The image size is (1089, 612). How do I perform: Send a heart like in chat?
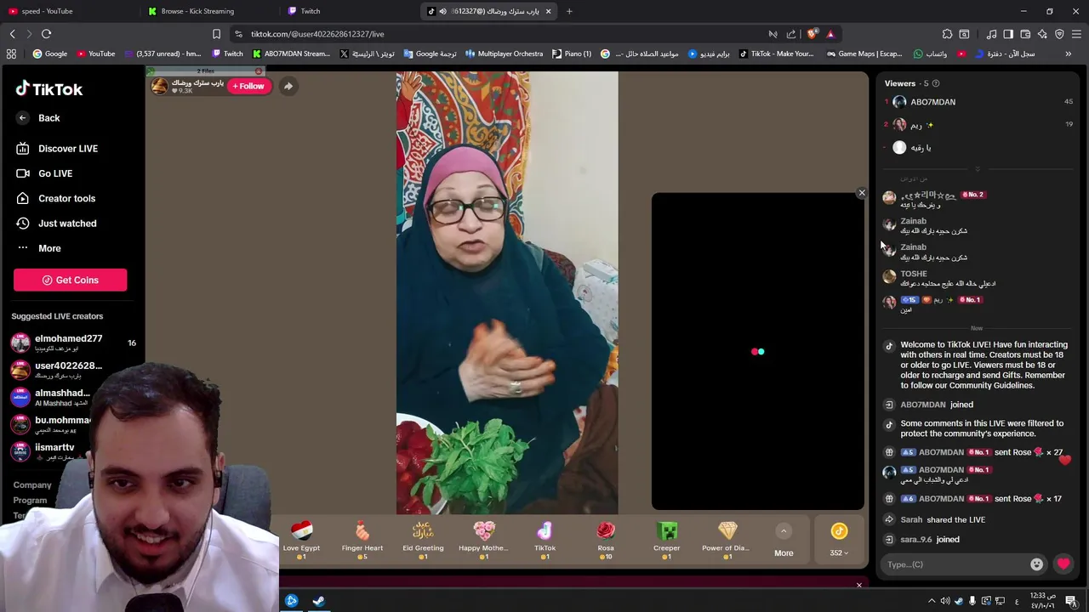point(1063,564)
